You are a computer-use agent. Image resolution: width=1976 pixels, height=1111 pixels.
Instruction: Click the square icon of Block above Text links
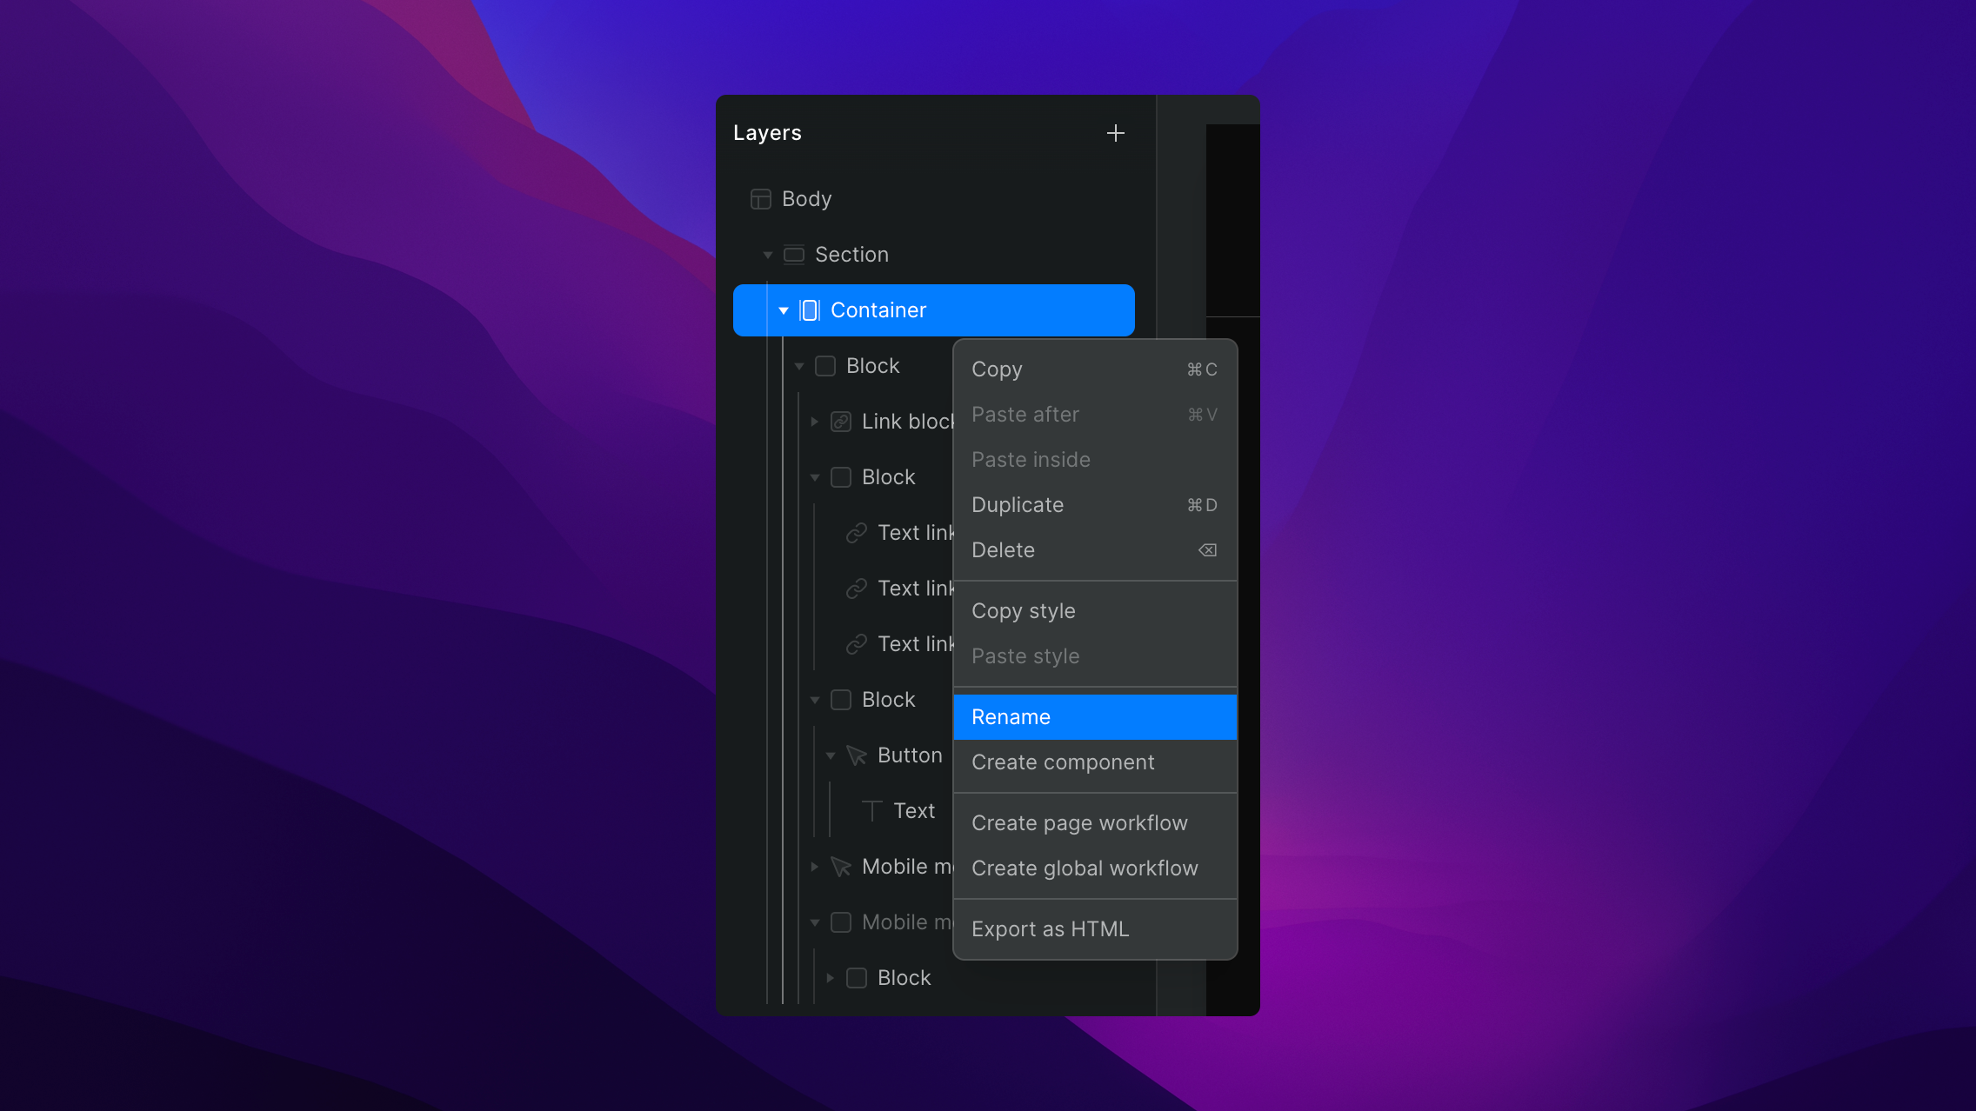841,477
